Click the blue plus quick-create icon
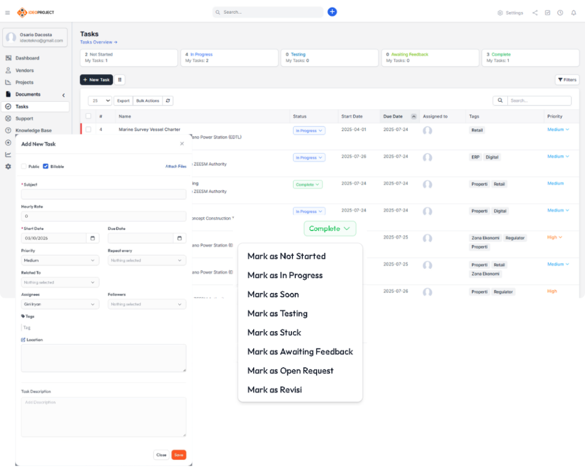This screenshot has height=473, width=585. (332, 12)
